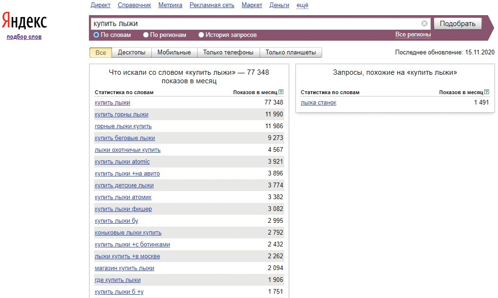Image resolution: width=498 pixels, height=298 pixels.
Task: Open the 'Метрика' top menu link
Action: point(170,5)
